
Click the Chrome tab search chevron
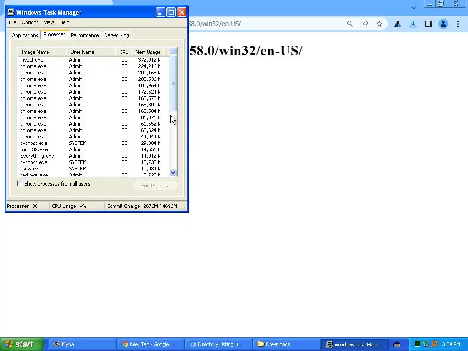pyautogui.click(x=413, y=7)
